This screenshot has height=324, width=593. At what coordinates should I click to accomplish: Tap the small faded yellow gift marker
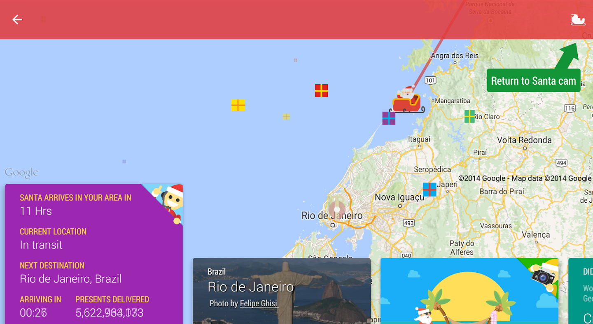point(286,117)
